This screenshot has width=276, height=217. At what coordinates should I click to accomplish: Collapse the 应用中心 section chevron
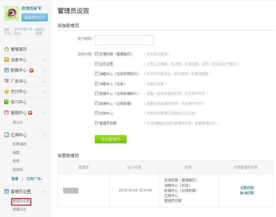pyautogui.click(x=45, y=135)
